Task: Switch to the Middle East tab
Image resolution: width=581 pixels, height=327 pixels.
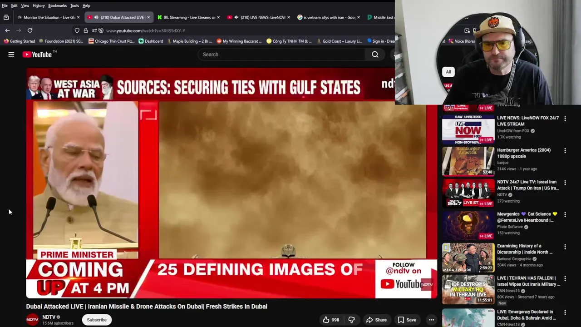Action: (380, 17)
